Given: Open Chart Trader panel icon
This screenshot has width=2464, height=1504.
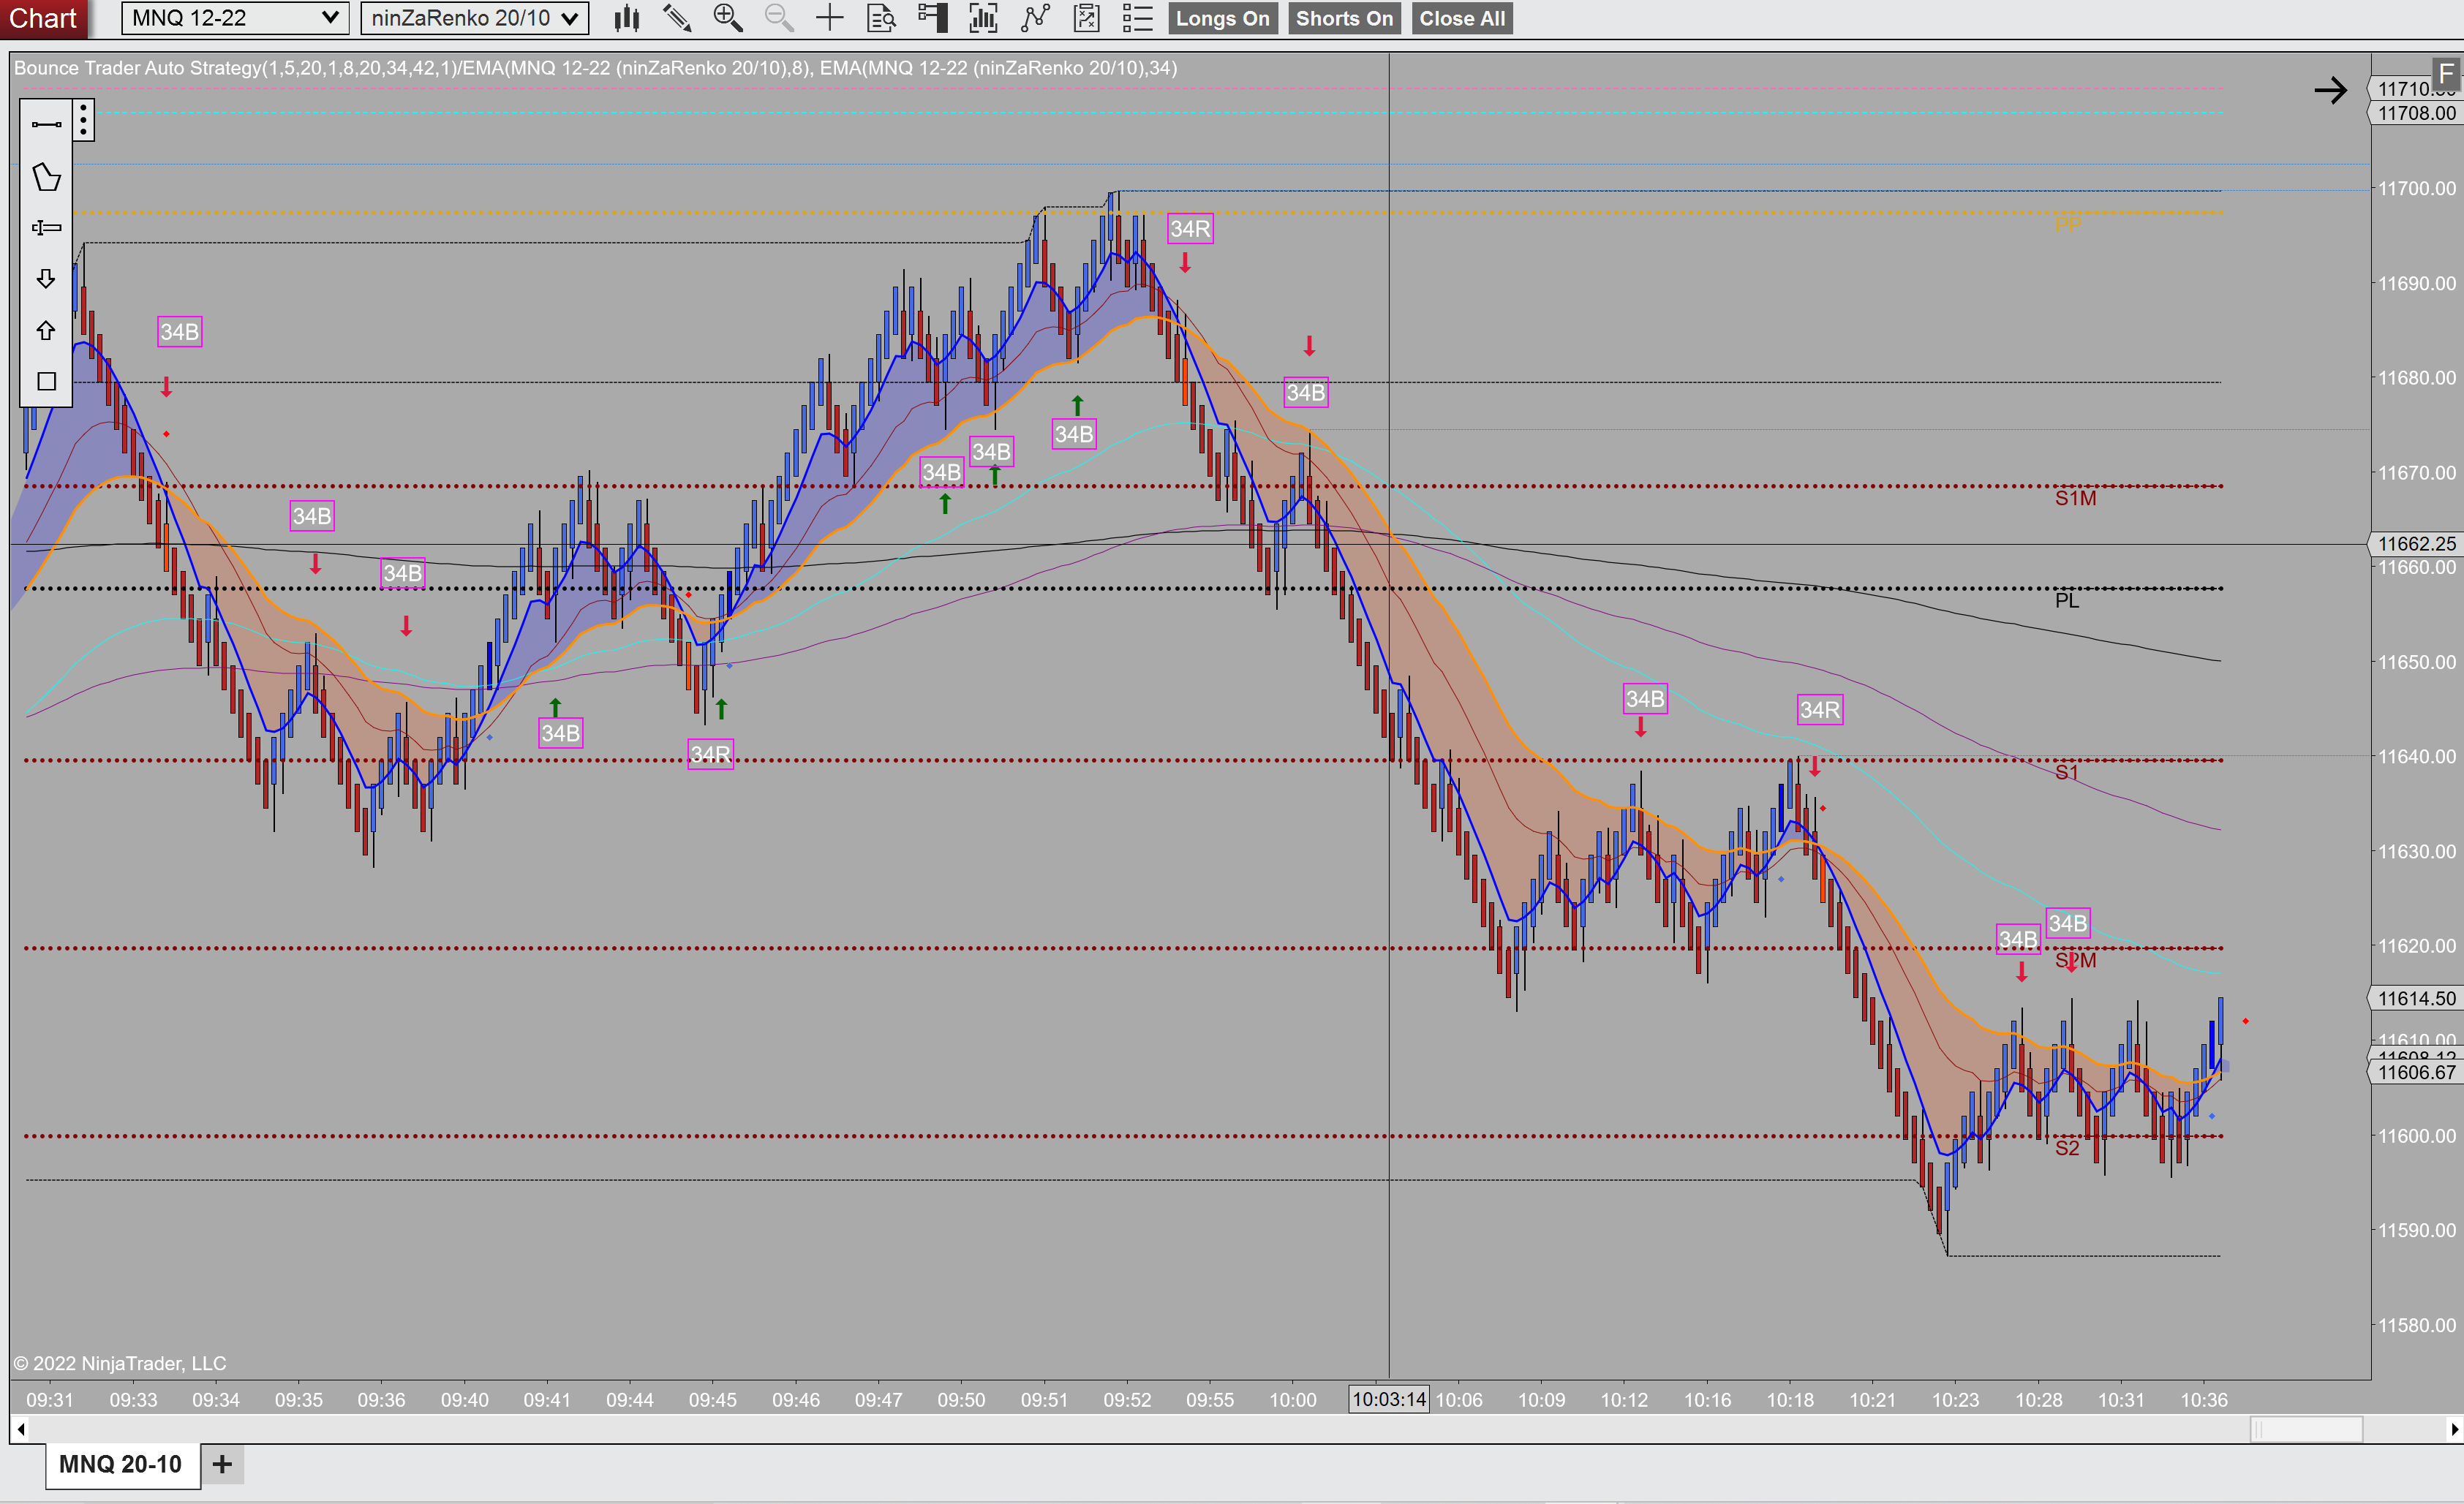Looking at the screenshot, I should tap(932, 18).
